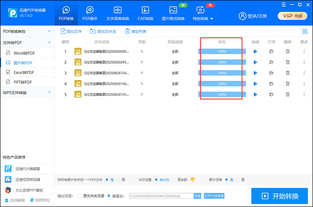Click 清空列表 to clear the list
Screen dimensions: 313x207
[136, 32]
